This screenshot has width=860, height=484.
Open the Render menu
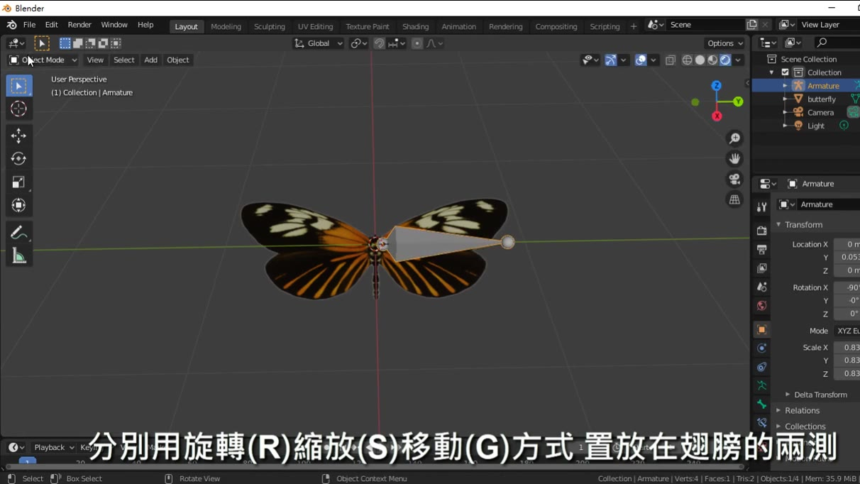coord(79,25)
